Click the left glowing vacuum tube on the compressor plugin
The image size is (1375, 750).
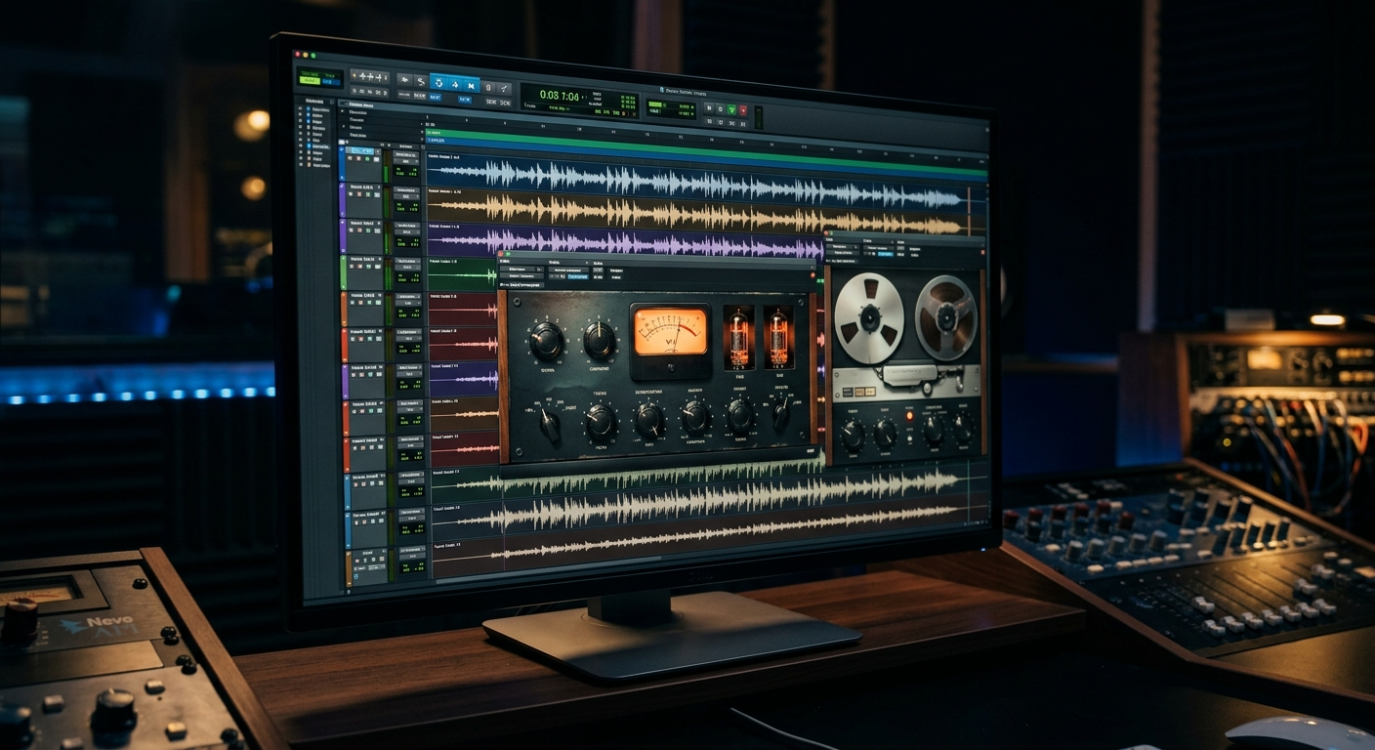(x=738, y=340)
